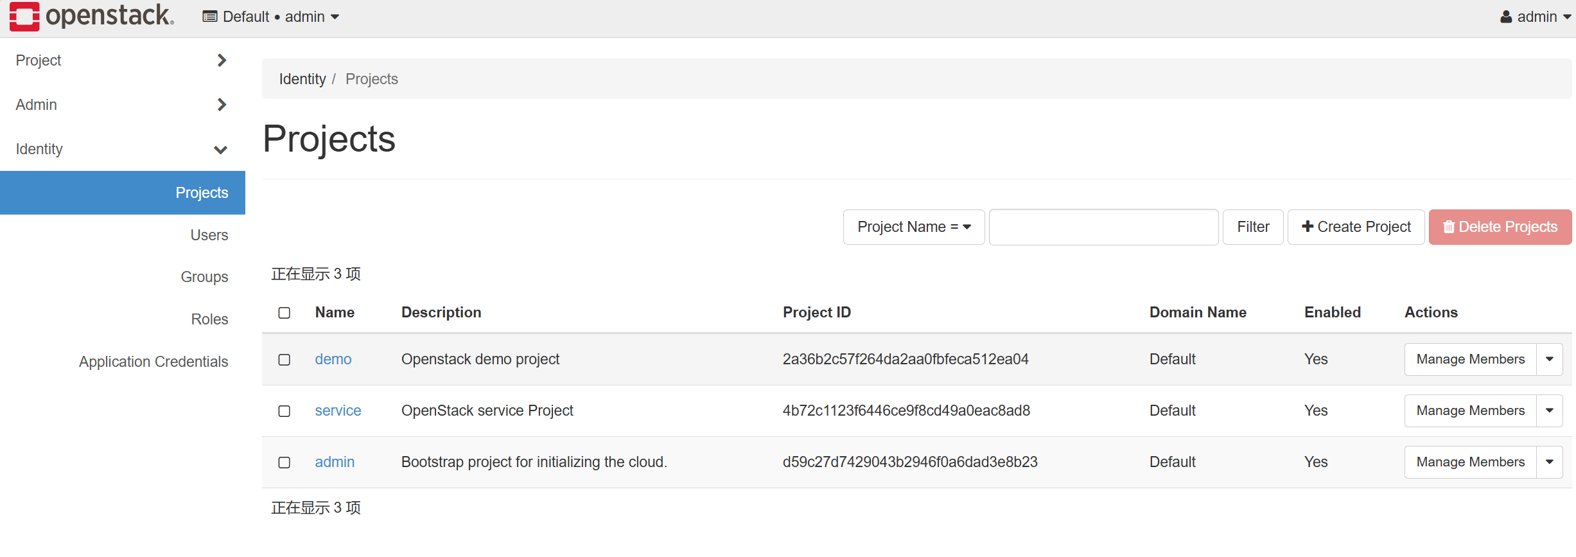The height and width of the screenshot is (557, 1576).
Task: Click the Create Project button
Action: [x=1356, y=227]
